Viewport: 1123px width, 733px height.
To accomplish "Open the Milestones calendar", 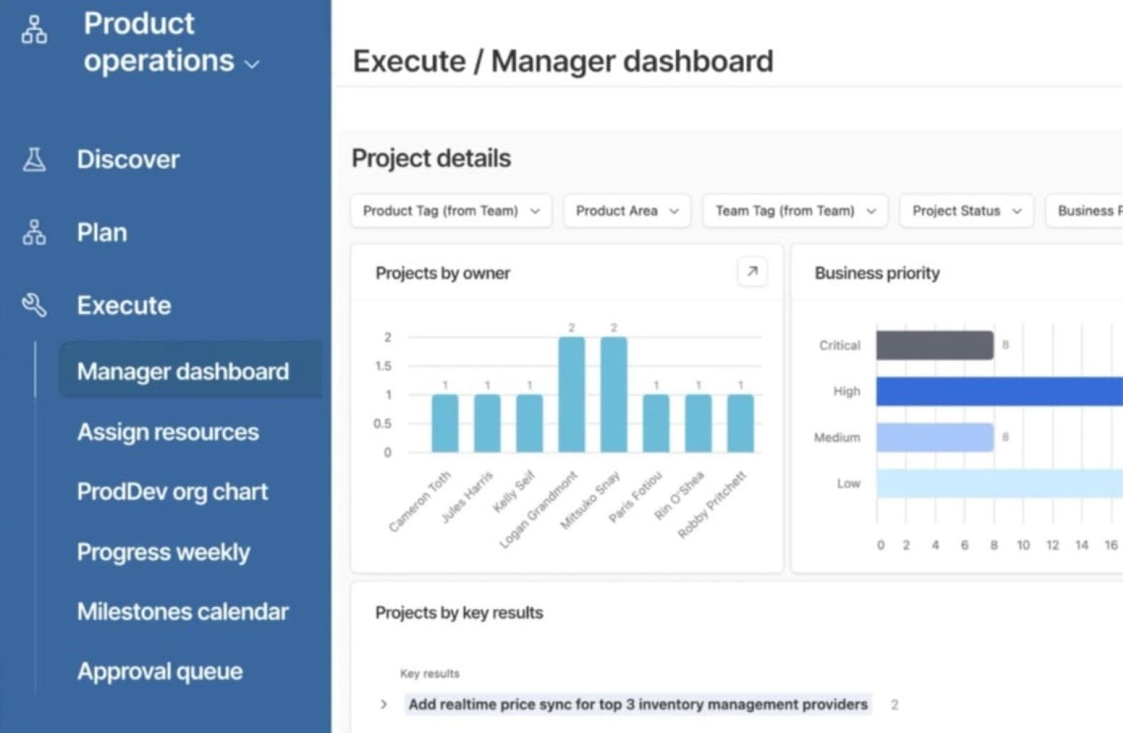I will (183, 611).
